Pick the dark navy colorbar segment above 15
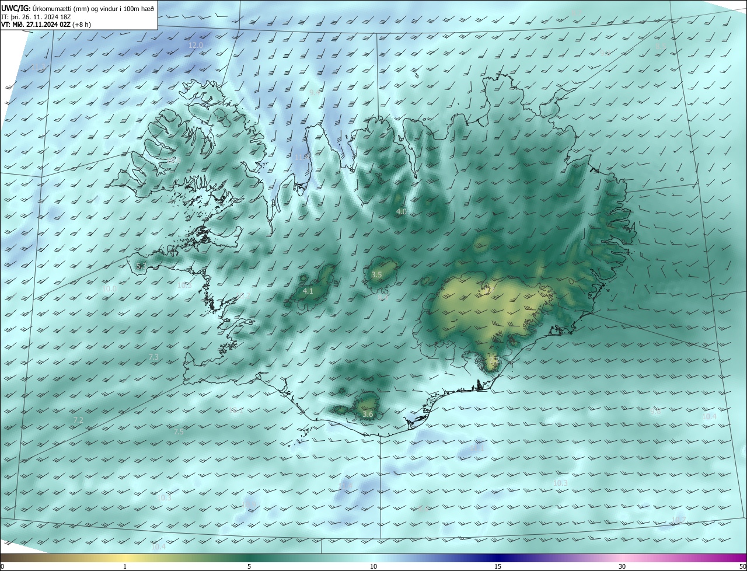Screen dimensions: 747x571 coord(498,558)
